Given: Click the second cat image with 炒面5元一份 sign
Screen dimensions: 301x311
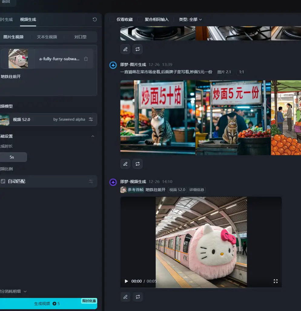Looking at the screenshot, I should click(233, 118).
